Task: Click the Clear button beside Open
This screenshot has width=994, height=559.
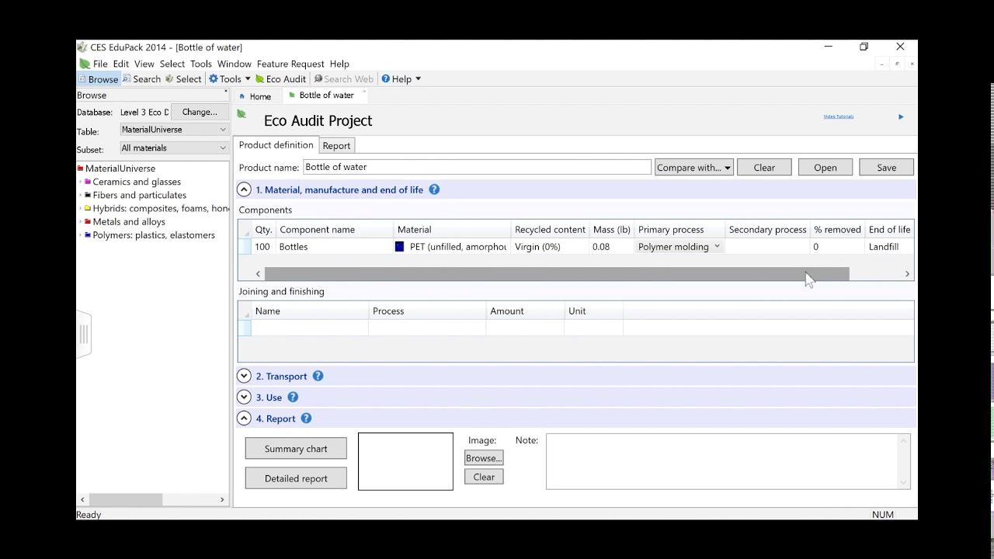Action: tap(764, 168)
